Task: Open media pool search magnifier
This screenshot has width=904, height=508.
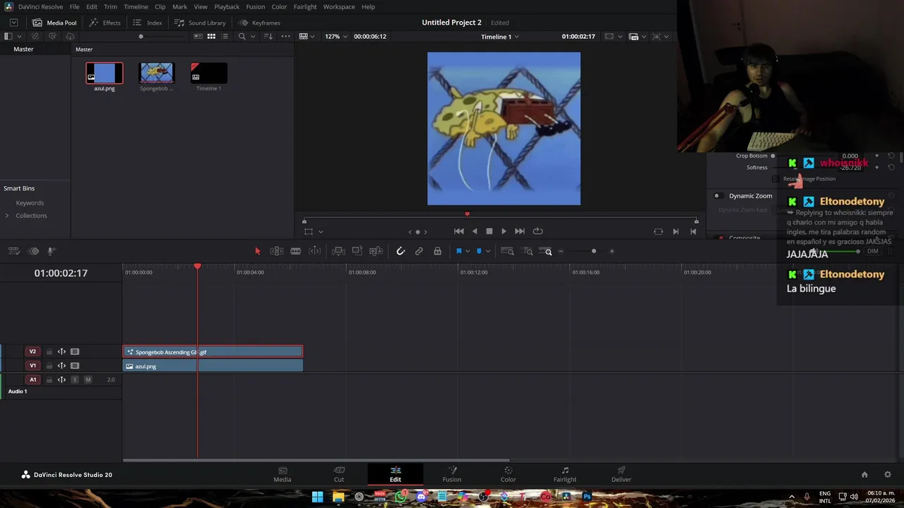Action: 242,36
